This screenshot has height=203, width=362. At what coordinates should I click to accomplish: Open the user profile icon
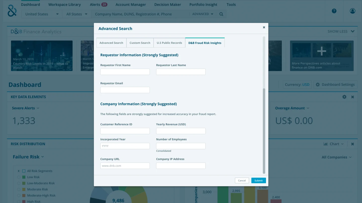coord(352,11)
